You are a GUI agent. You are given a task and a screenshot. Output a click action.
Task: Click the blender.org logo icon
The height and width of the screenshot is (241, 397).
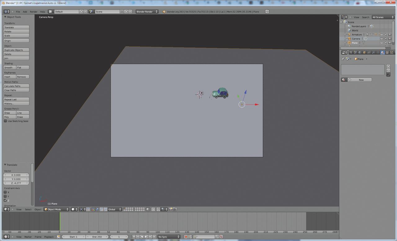tap(164, 12)
